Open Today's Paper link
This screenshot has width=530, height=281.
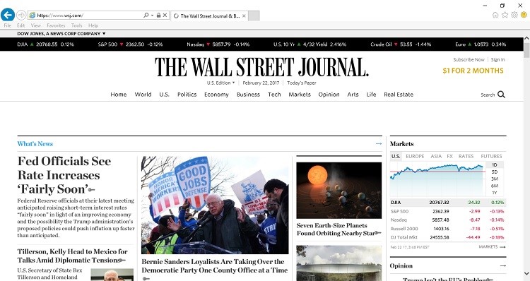302,83
